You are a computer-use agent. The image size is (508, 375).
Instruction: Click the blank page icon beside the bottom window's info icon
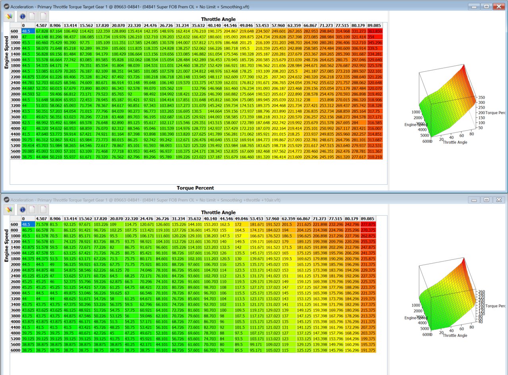[x=33, y=209]
